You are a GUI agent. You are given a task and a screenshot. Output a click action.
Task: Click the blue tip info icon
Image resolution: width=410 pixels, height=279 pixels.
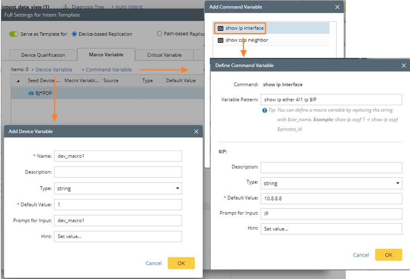pyautogui.click(x=265, y=111)
